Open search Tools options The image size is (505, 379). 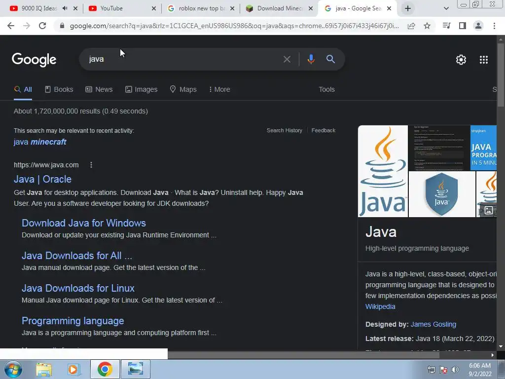coord(326,90)
